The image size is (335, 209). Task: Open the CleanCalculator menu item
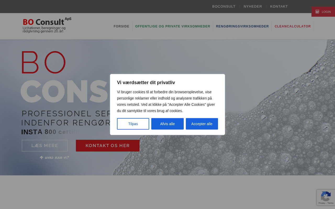(293, 26)
